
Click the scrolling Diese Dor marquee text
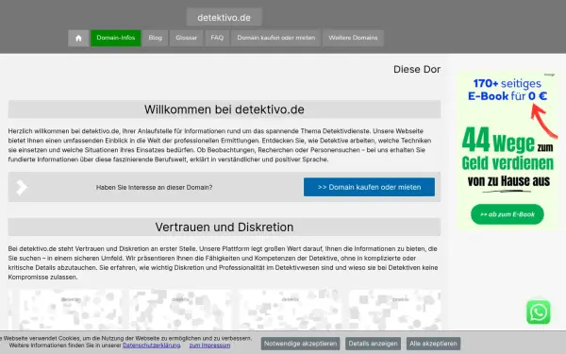[417, 69]
